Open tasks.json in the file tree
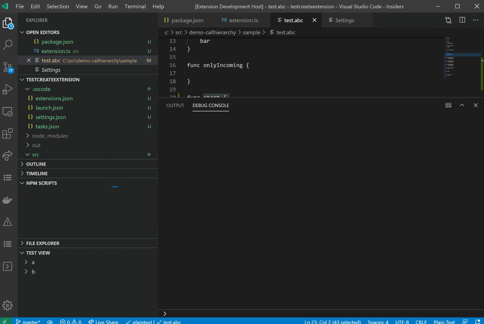Viewport: 484px width, 324px height. [88, 127]
